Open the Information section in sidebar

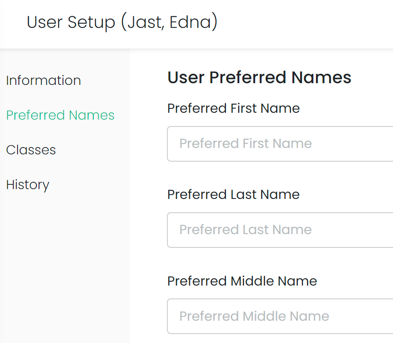click(x=43, y=81)
